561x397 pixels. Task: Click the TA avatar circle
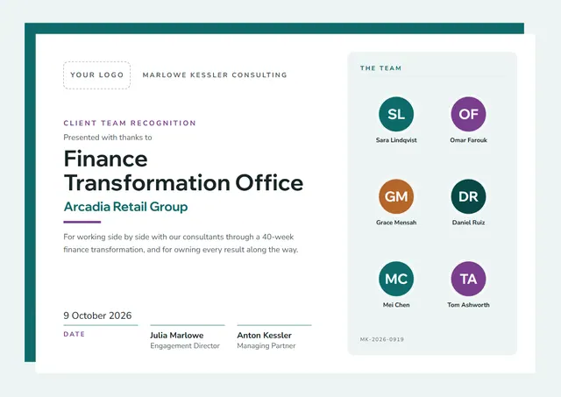point(468,279)
